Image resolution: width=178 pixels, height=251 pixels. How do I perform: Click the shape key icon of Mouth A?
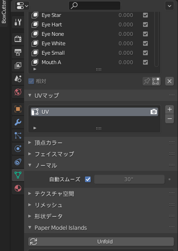pos(35,62)
